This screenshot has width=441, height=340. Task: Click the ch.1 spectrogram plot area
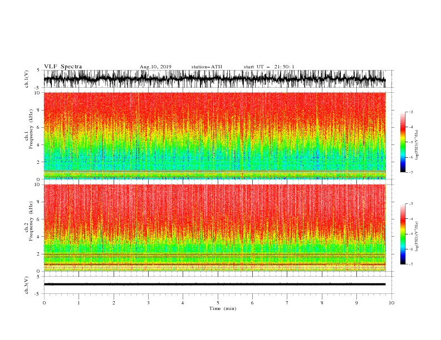click(215, 136)
